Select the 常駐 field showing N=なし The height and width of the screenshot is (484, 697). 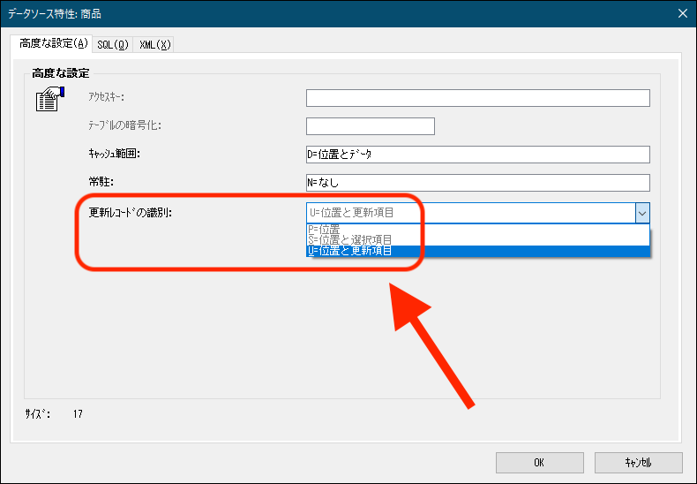477,183
